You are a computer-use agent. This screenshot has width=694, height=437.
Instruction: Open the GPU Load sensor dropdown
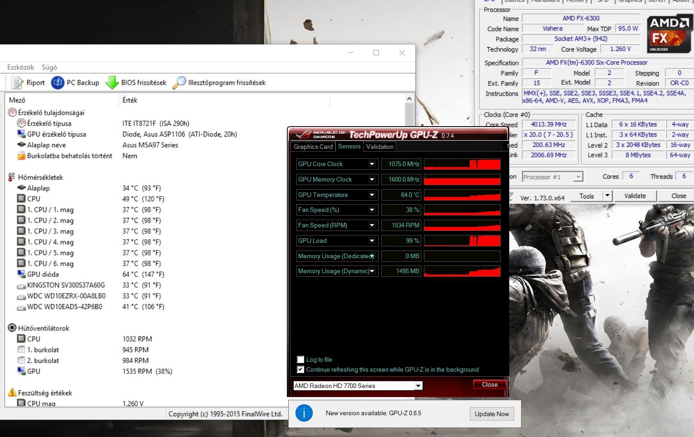click(x=372, y=241)
